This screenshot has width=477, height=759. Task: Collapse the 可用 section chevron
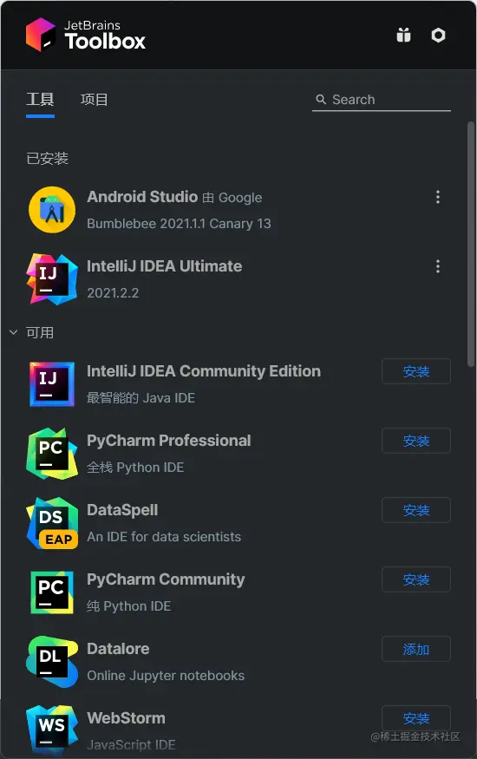coord(14,332)
